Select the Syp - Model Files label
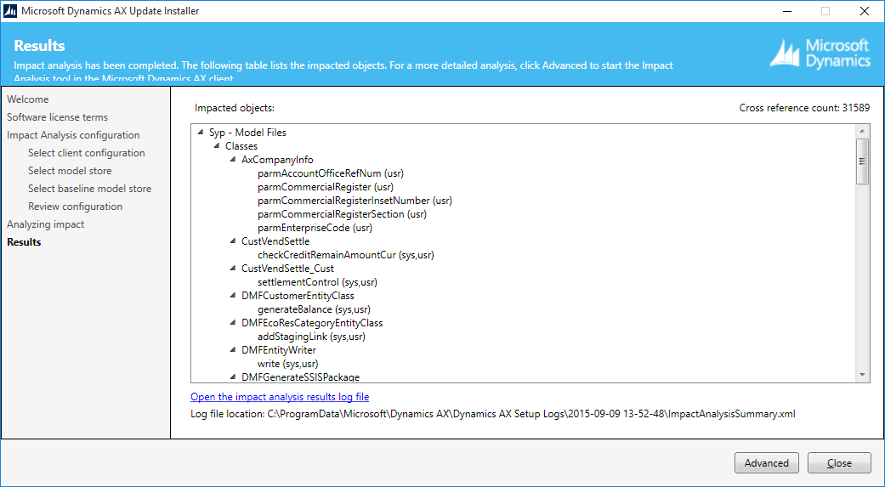Screen dimensions: 885x487 (247, 133)
